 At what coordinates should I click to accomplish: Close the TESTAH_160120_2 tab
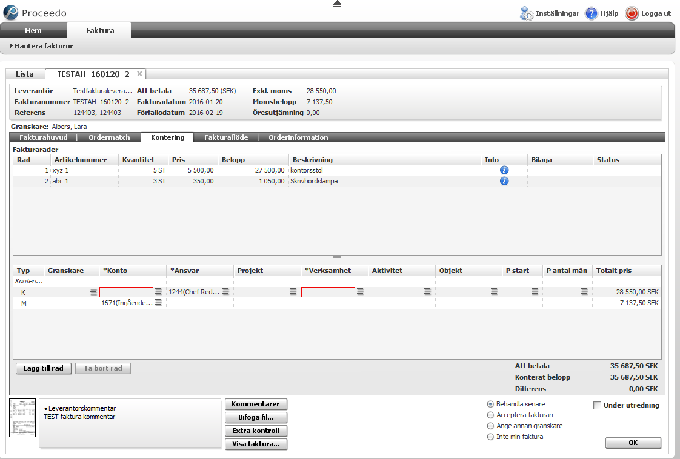[139, 74]
